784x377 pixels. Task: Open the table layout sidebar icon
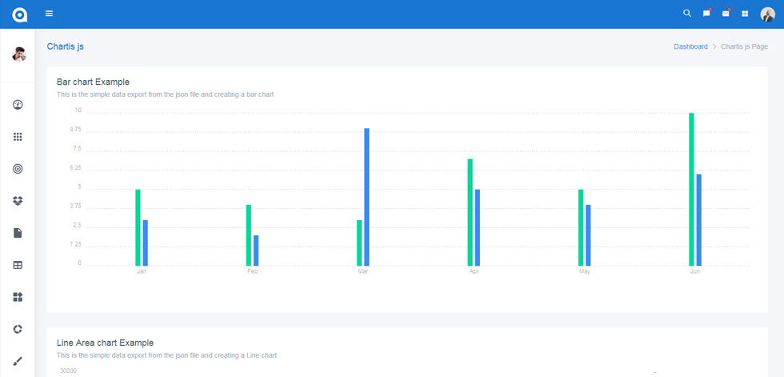point(18,265)
